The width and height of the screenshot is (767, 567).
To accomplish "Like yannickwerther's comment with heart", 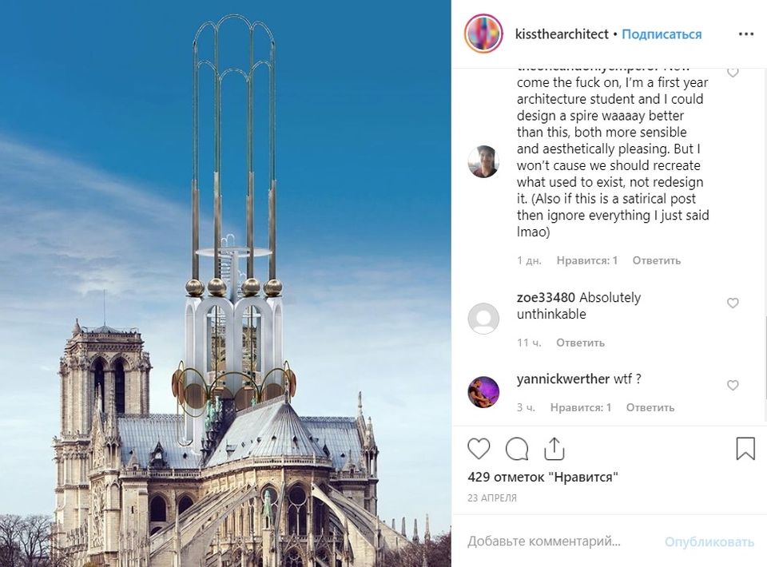I will click(x=733, y=385).
